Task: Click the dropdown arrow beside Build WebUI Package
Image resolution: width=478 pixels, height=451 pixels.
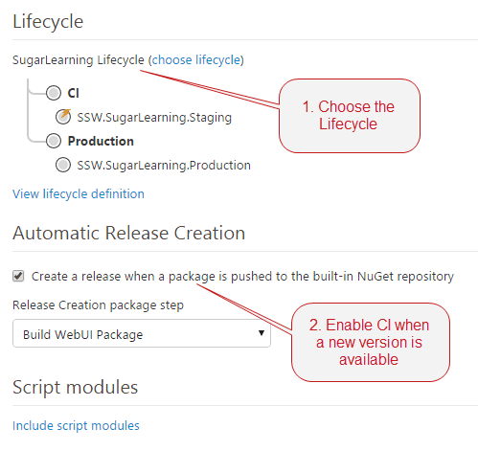Action: [262, 333]
